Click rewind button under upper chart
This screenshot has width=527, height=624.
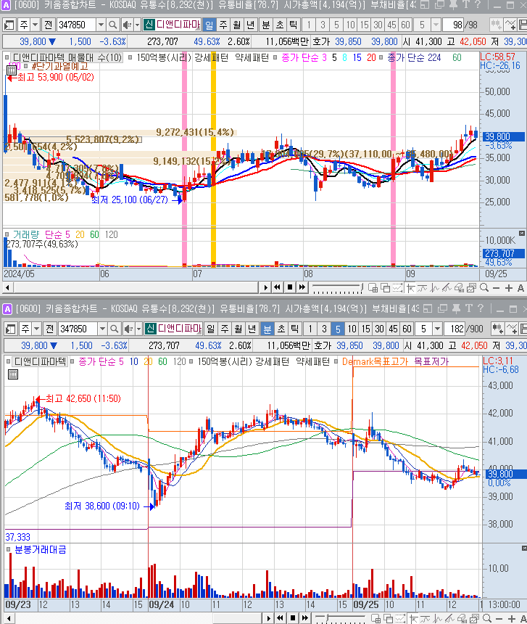277,287
